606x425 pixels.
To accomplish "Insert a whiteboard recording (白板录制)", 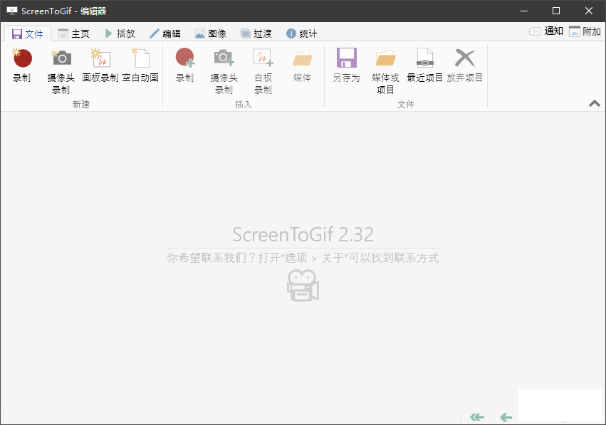I will pyautogui.click(x=263, y=72).
